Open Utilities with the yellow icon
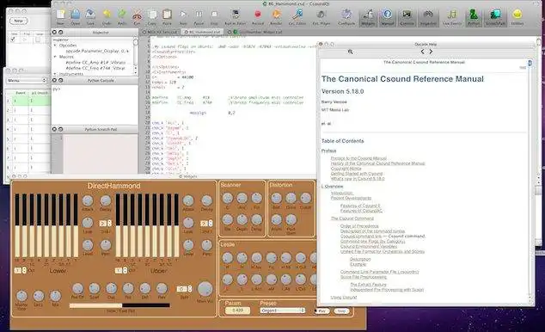 pos(517,16)
